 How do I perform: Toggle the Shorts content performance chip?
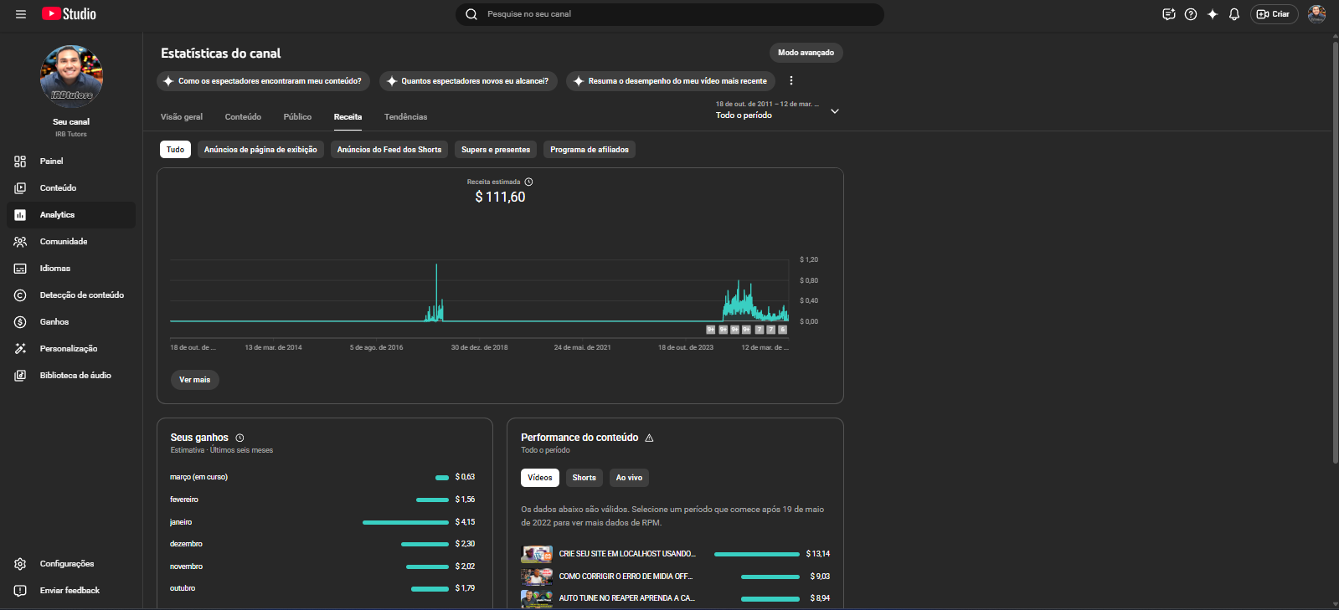[x=584, y=478]
